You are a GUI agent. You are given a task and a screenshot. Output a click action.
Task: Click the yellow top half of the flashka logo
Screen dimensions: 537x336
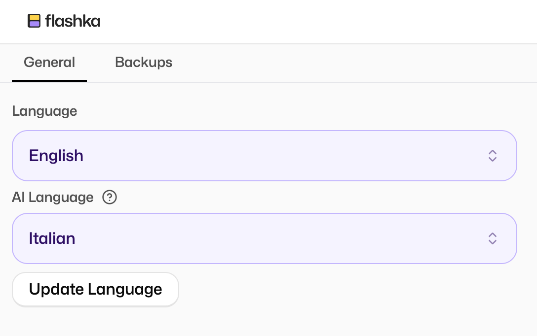34,18
